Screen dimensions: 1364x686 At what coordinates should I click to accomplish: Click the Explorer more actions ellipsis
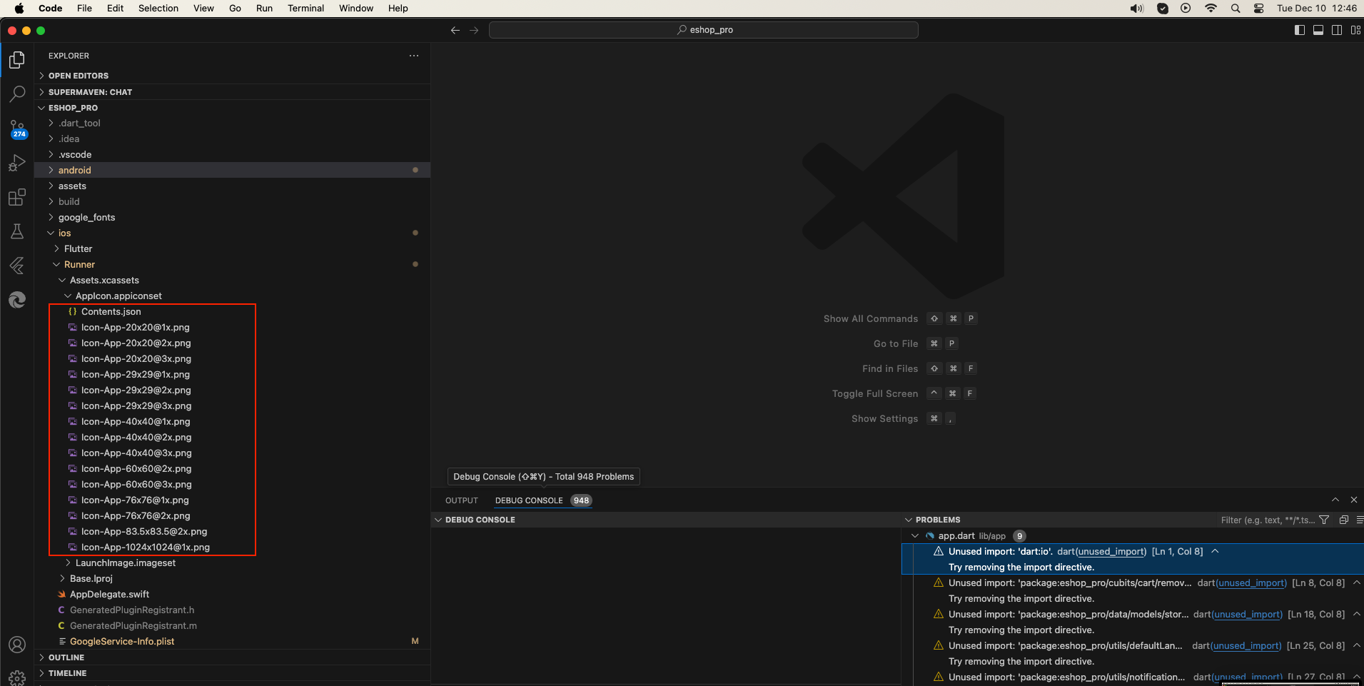[x=414, y=56]
